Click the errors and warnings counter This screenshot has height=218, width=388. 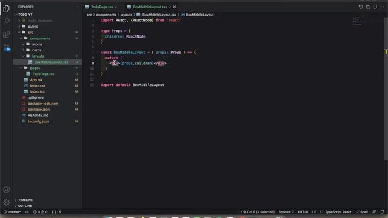coord(40,212)
